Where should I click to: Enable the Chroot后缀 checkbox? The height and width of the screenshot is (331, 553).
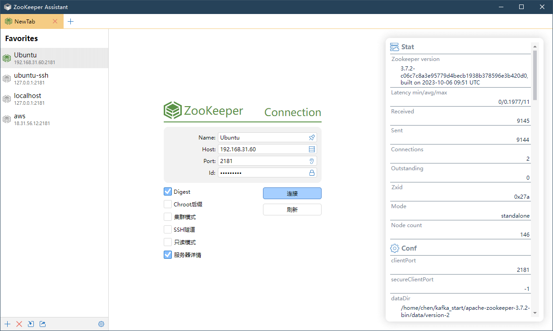[168, 204]
